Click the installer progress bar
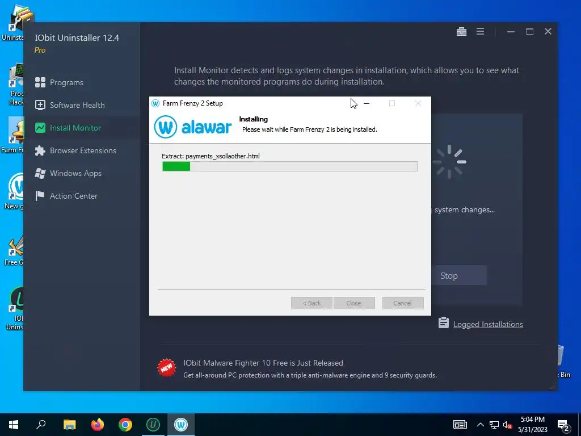 (x=290, y=166)
